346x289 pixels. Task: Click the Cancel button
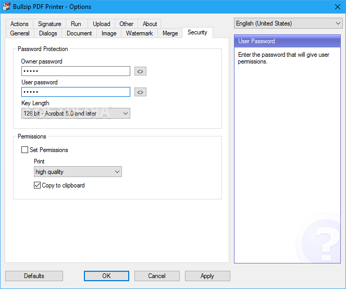157,276
